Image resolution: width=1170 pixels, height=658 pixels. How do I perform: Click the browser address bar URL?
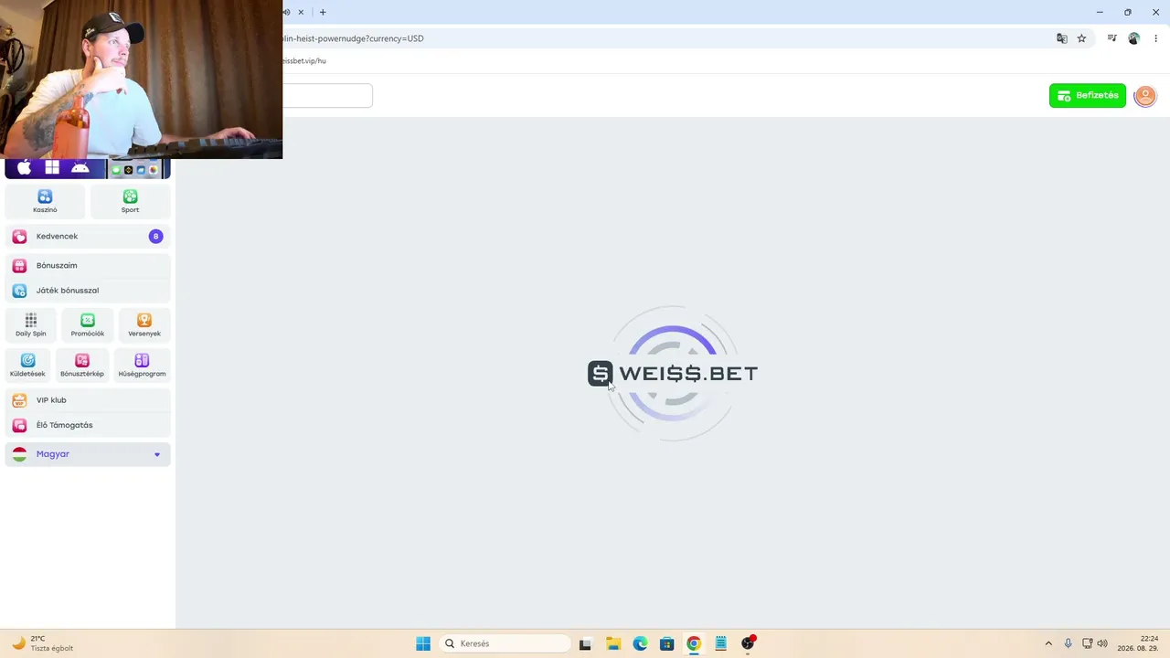point(354,38)
